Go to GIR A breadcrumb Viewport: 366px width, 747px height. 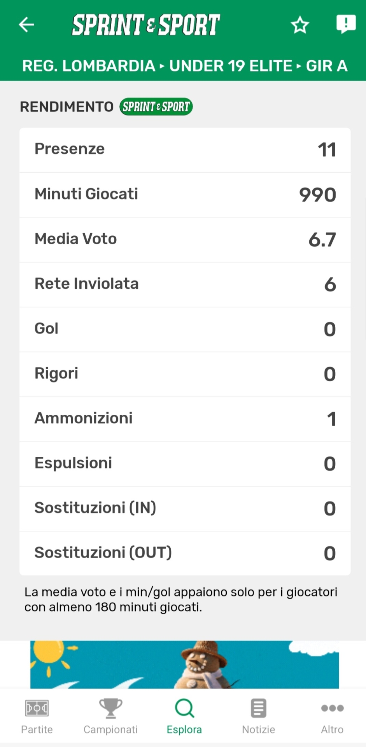pos(326,66)
